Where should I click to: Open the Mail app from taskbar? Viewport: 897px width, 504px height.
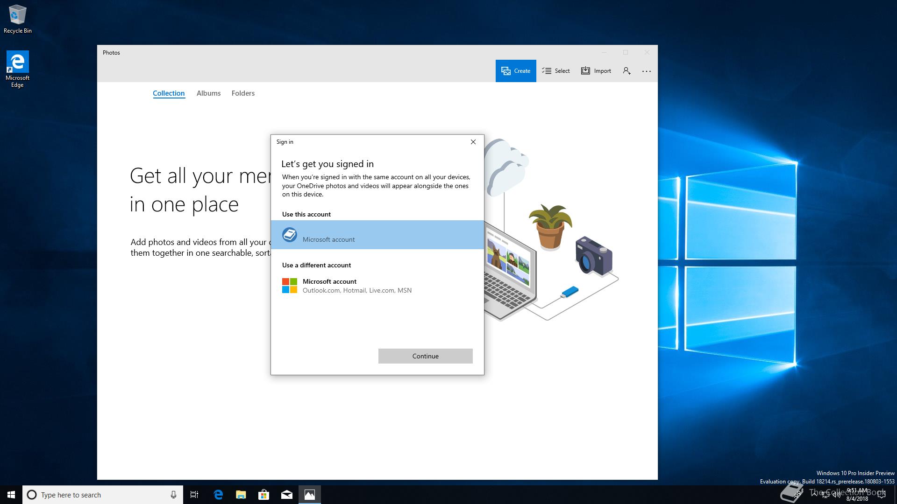coord(287,495)
